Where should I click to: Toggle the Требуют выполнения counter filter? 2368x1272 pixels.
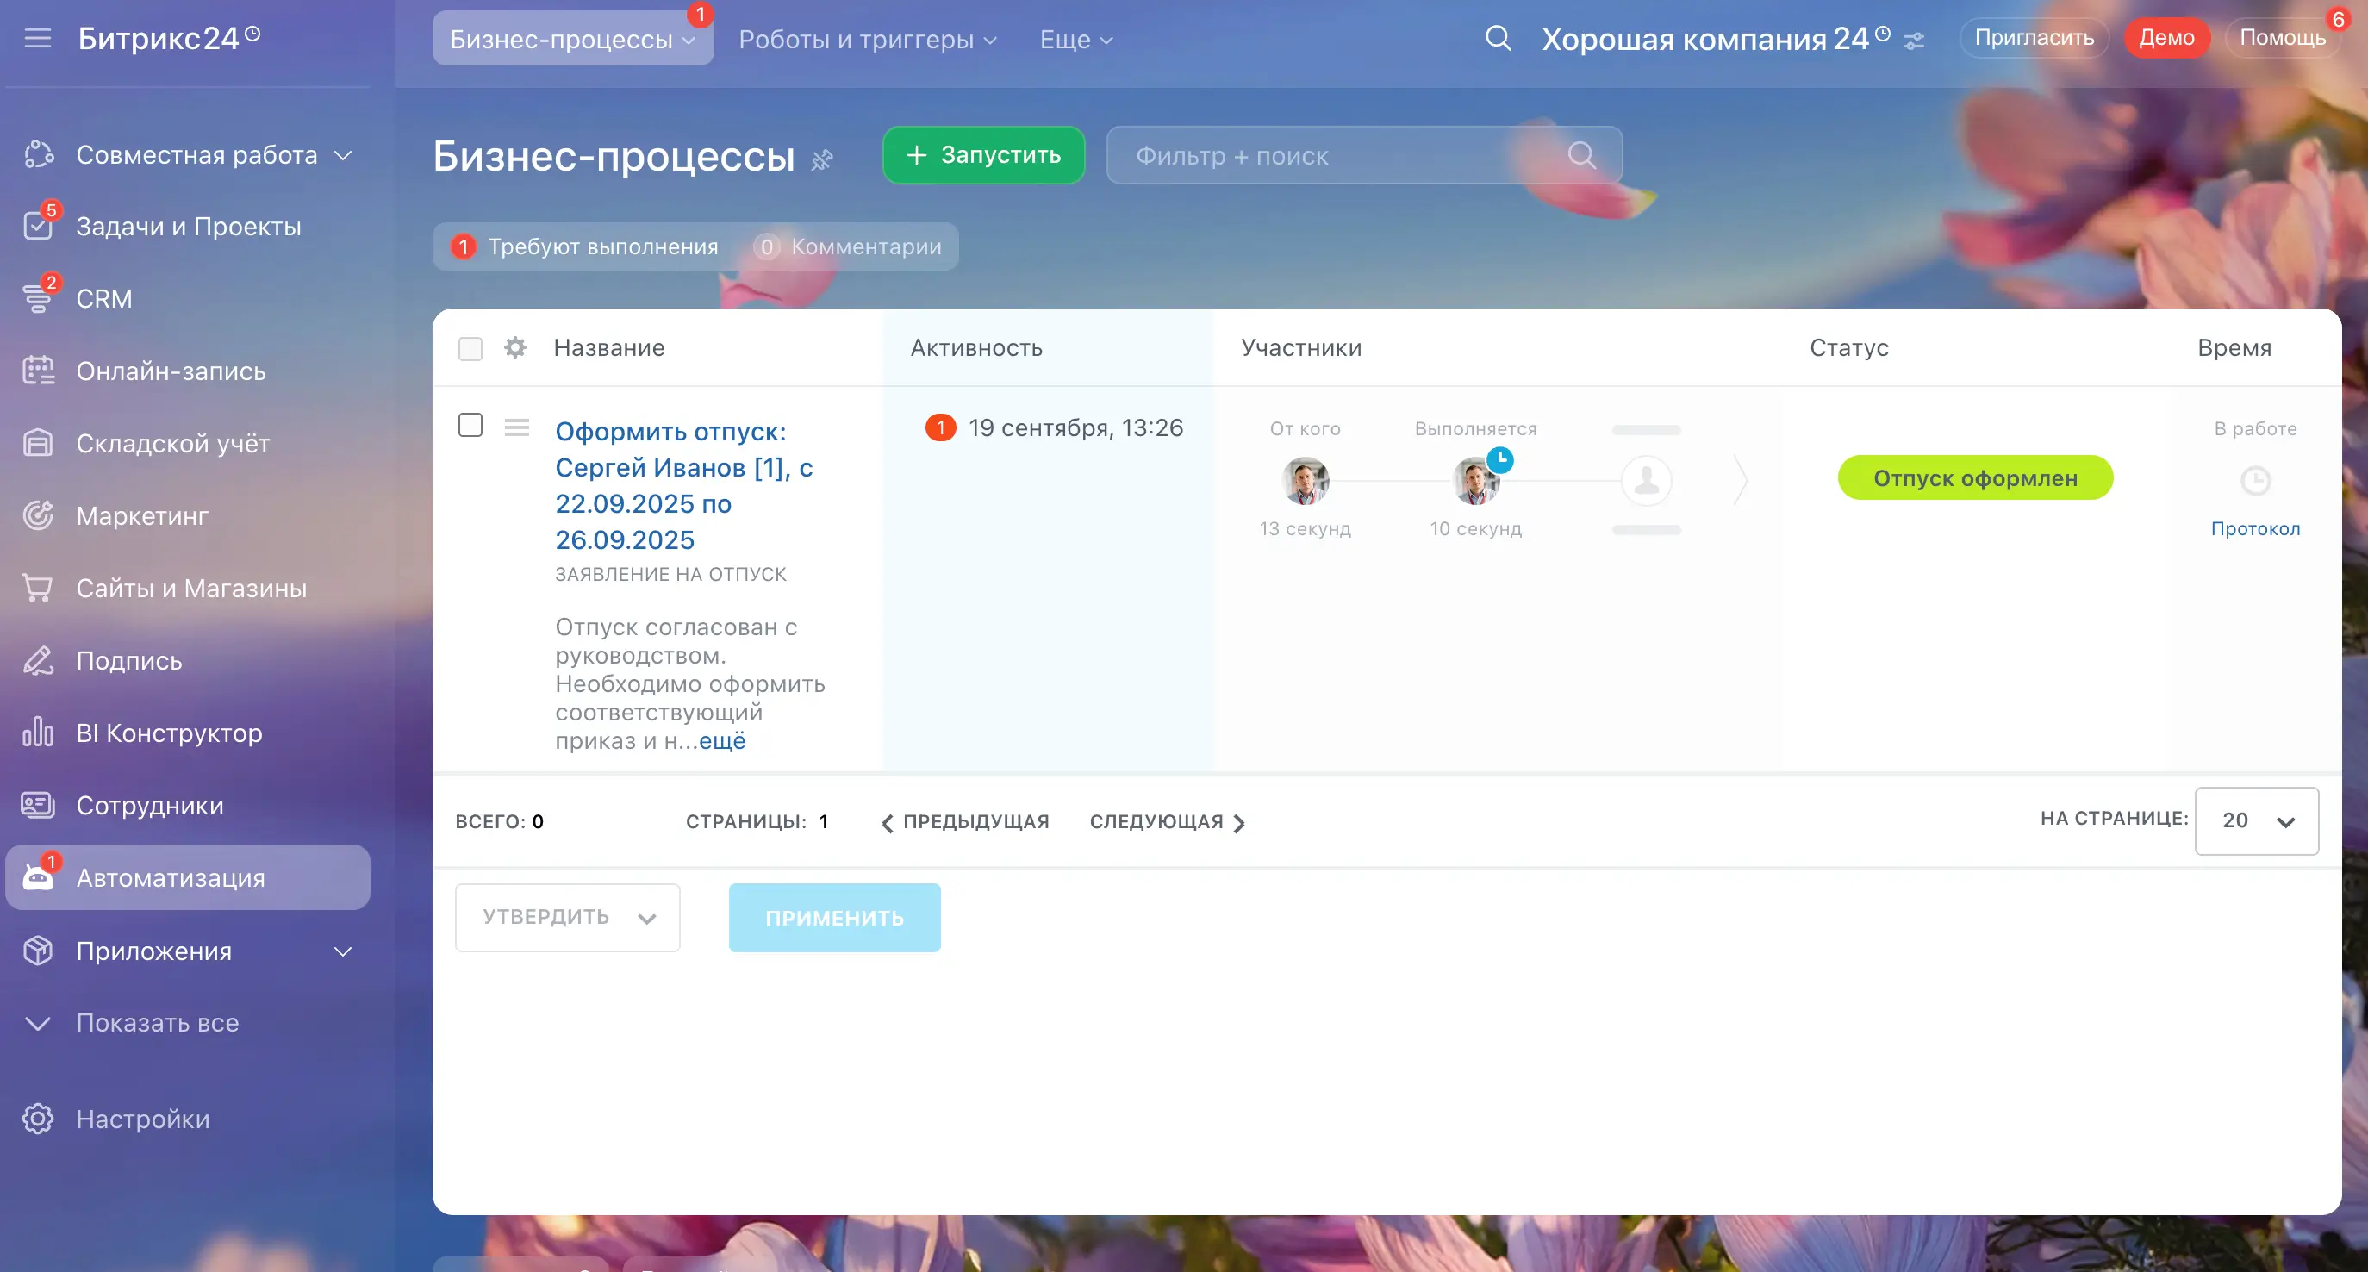coord(587,246)
